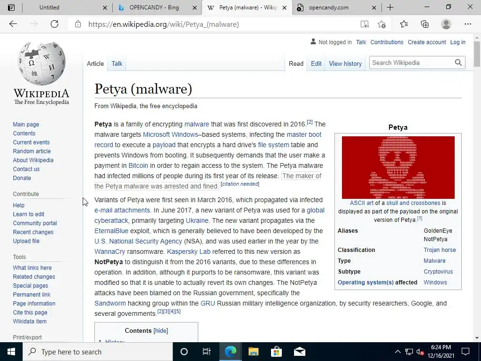Add this page to favorites star icon

pyautogui.click(x=381, y=24)
